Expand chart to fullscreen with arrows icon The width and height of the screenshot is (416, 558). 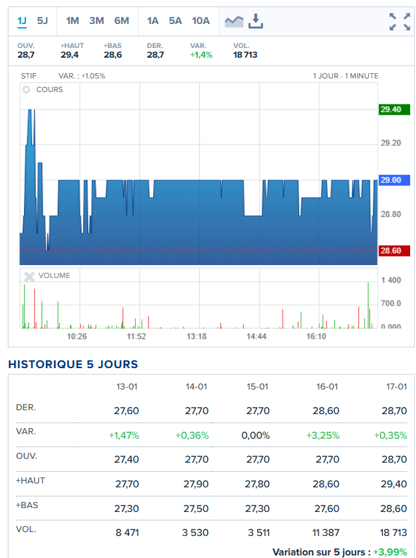(x=399, y=21)
